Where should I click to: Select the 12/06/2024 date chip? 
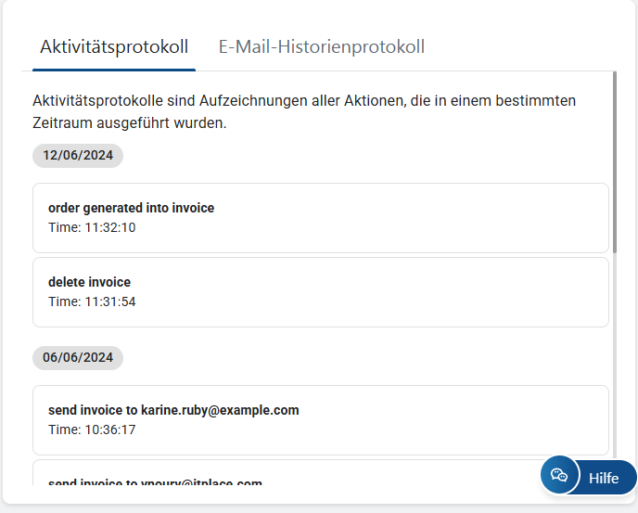[78, 155]
